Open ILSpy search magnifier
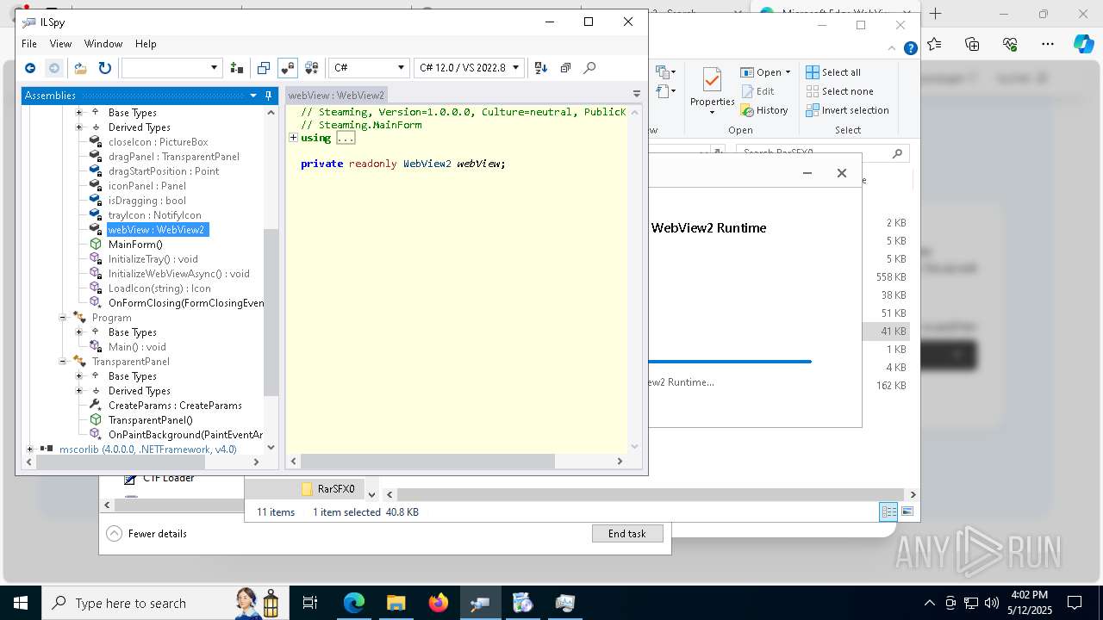This screenshot has width=1103, height=620. (589, 68)
